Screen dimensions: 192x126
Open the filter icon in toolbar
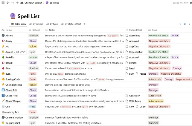(x=180, y=24)
